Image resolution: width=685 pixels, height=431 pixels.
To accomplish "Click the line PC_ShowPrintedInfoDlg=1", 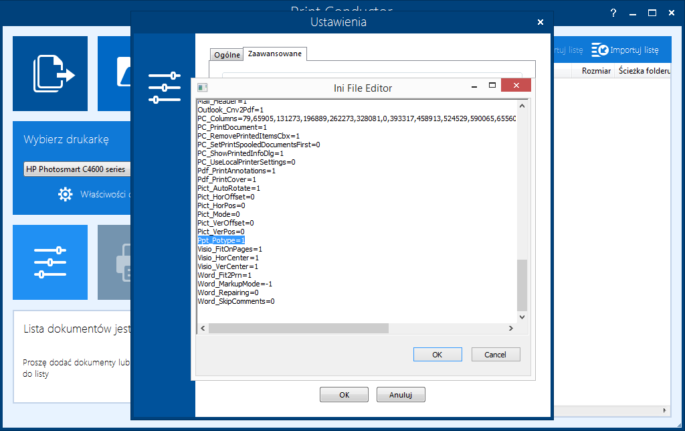I will click(x=240, y=153).
